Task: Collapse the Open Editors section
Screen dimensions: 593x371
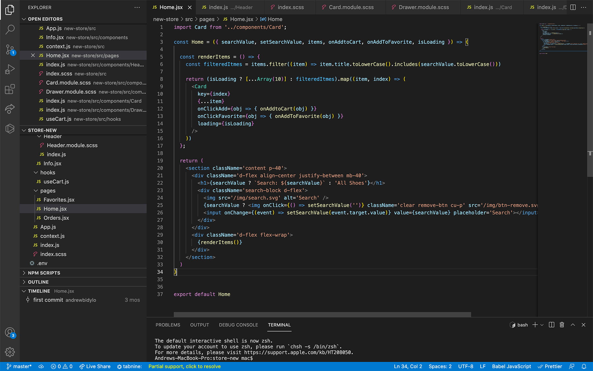Action: pyautogui.click(x=83, y=19)
